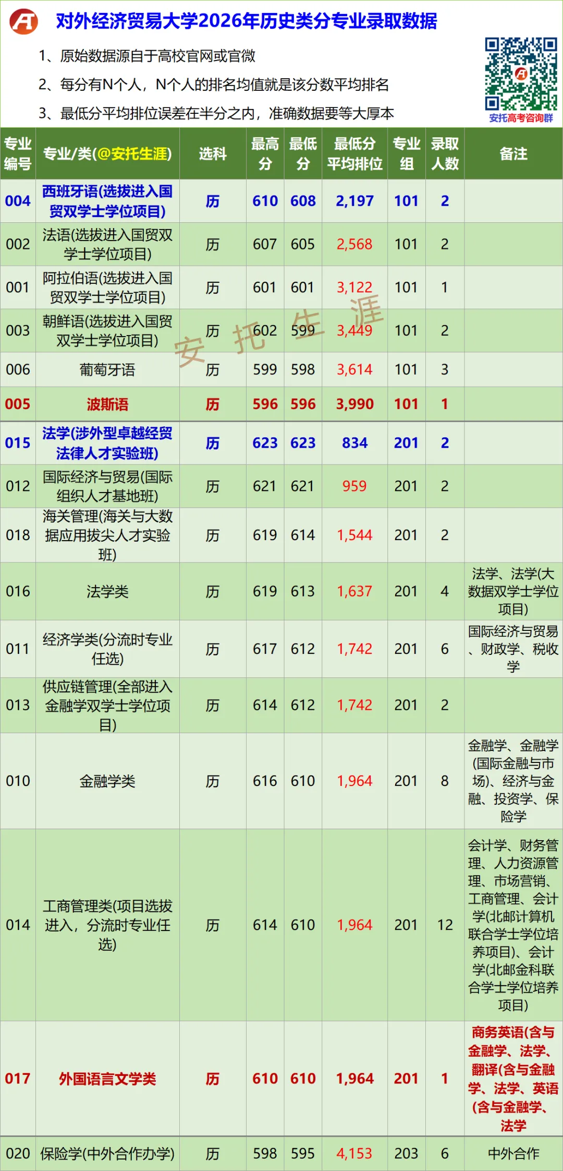The width and height of the screenshot is (563, 1171).
Task: Click the 专业/类(@安托生涯) column header
Action: [107, 153]
